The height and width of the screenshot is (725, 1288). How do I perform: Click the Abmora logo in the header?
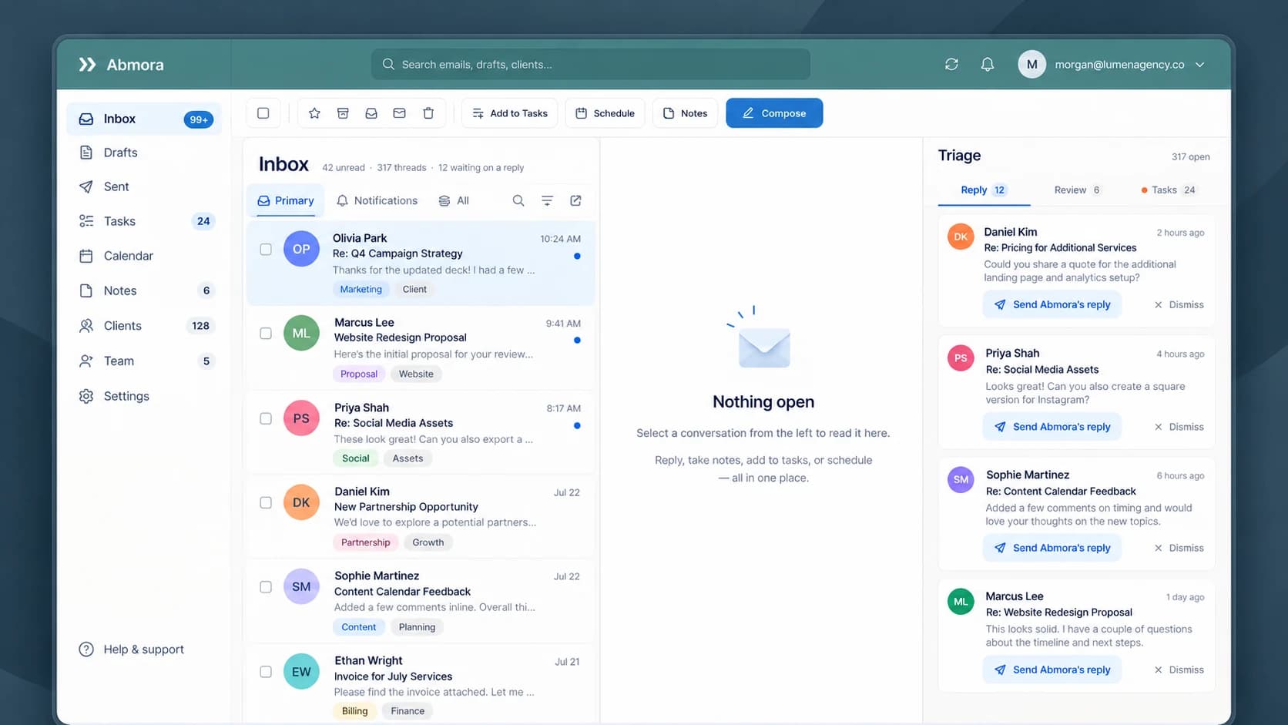(121, 65)
